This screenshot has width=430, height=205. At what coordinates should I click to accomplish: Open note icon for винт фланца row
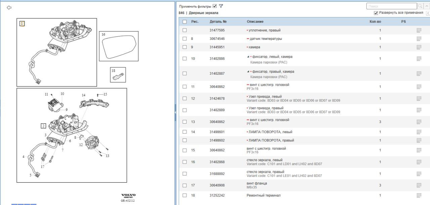[x=419, y=185]
